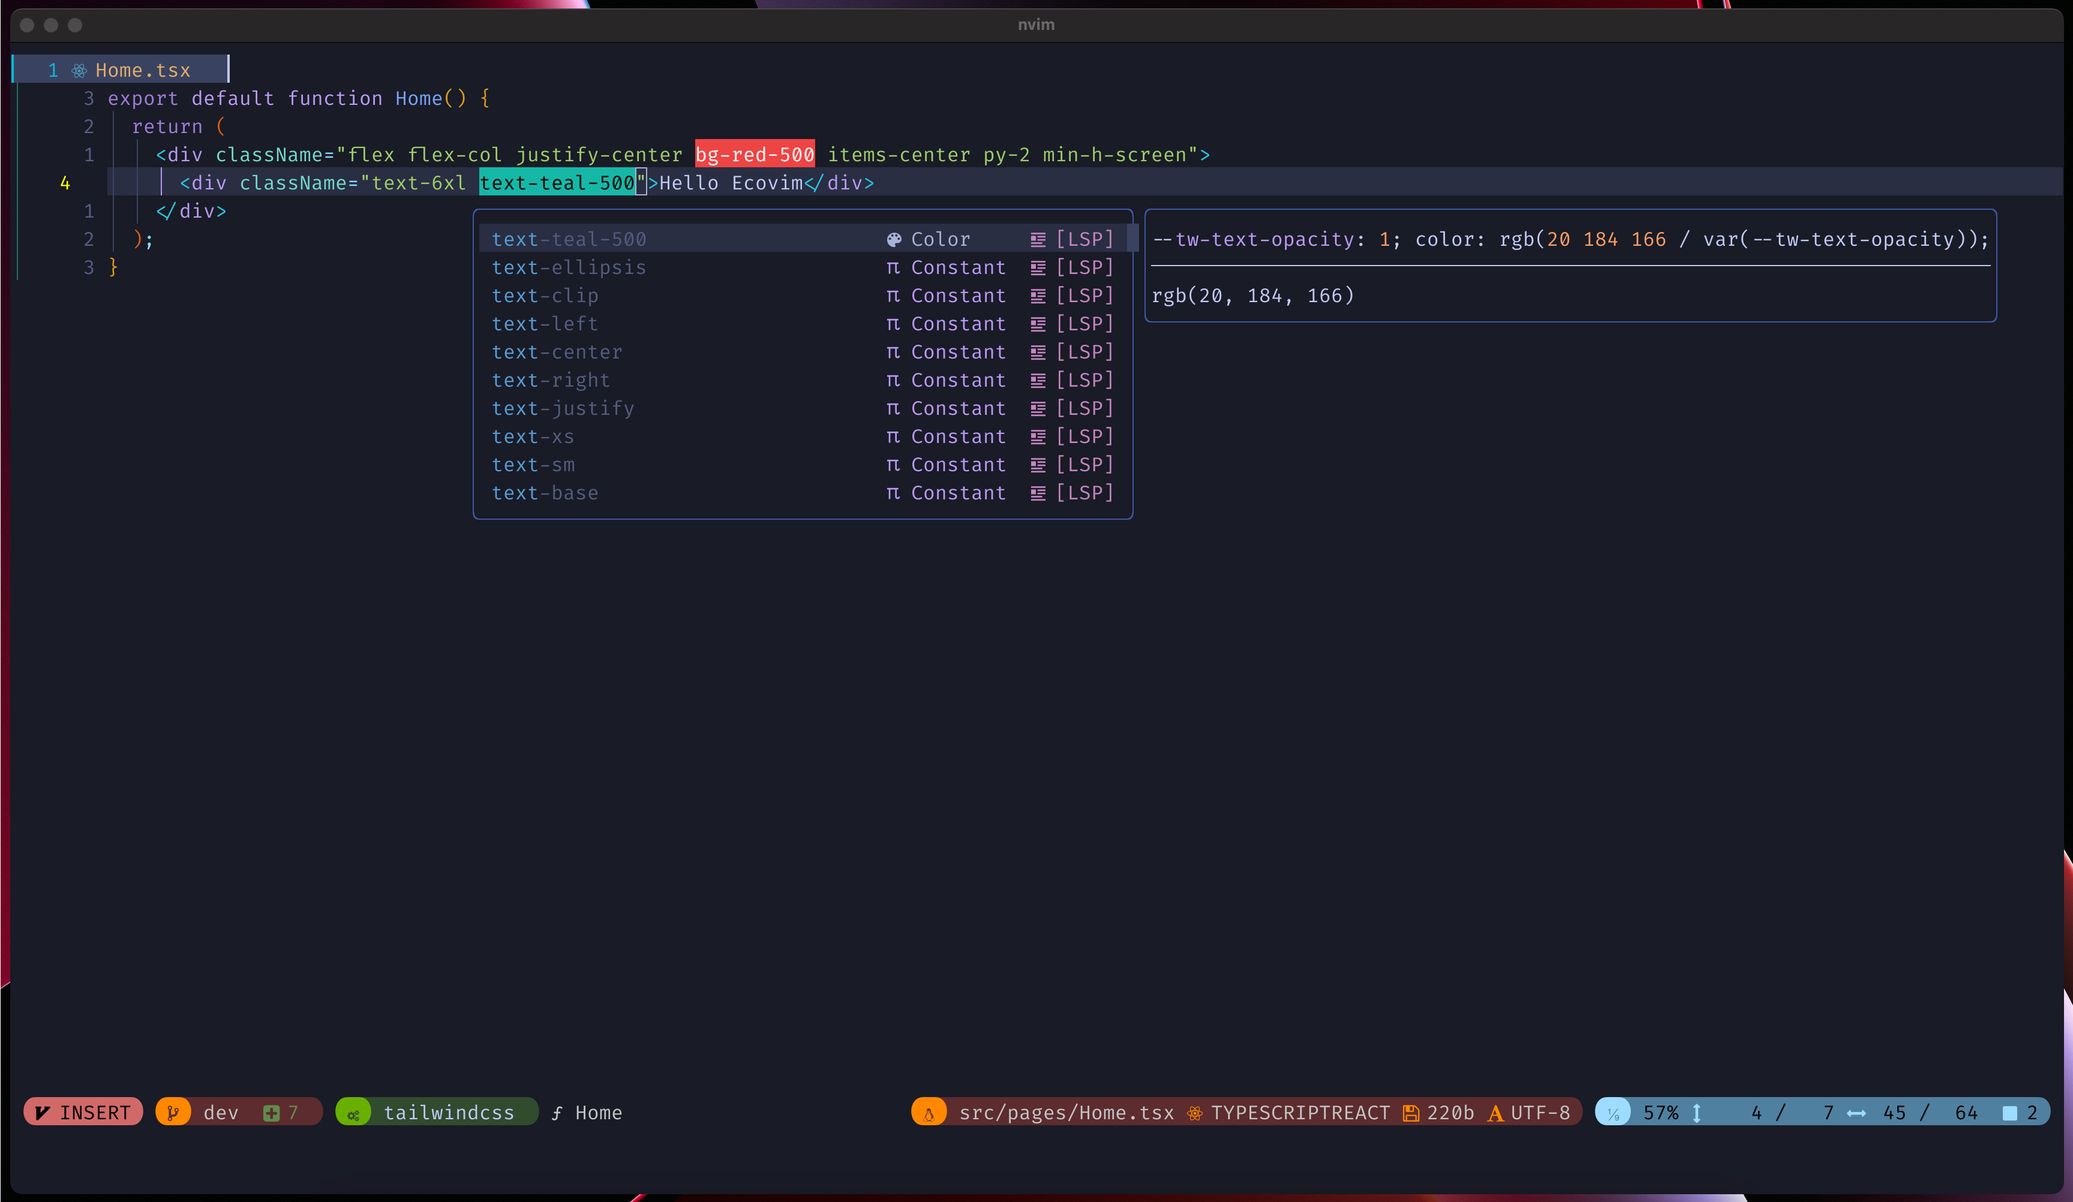Select text-teal-500 completion item

[569, 239]
